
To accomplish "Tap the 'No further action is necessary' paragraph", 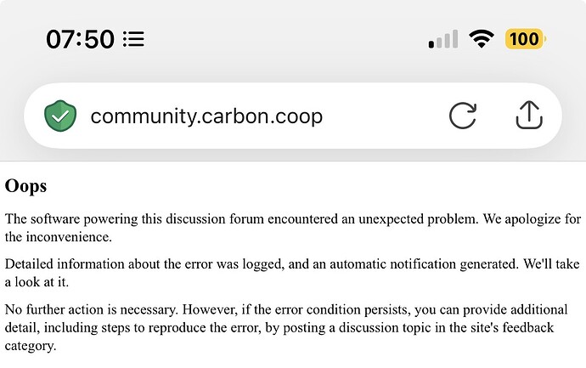I will (286, 327).
